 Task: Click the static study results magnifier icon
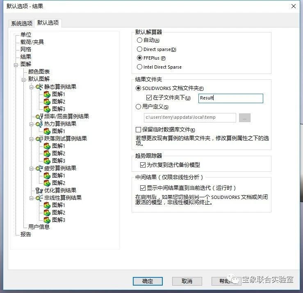[x=39, y=87]
